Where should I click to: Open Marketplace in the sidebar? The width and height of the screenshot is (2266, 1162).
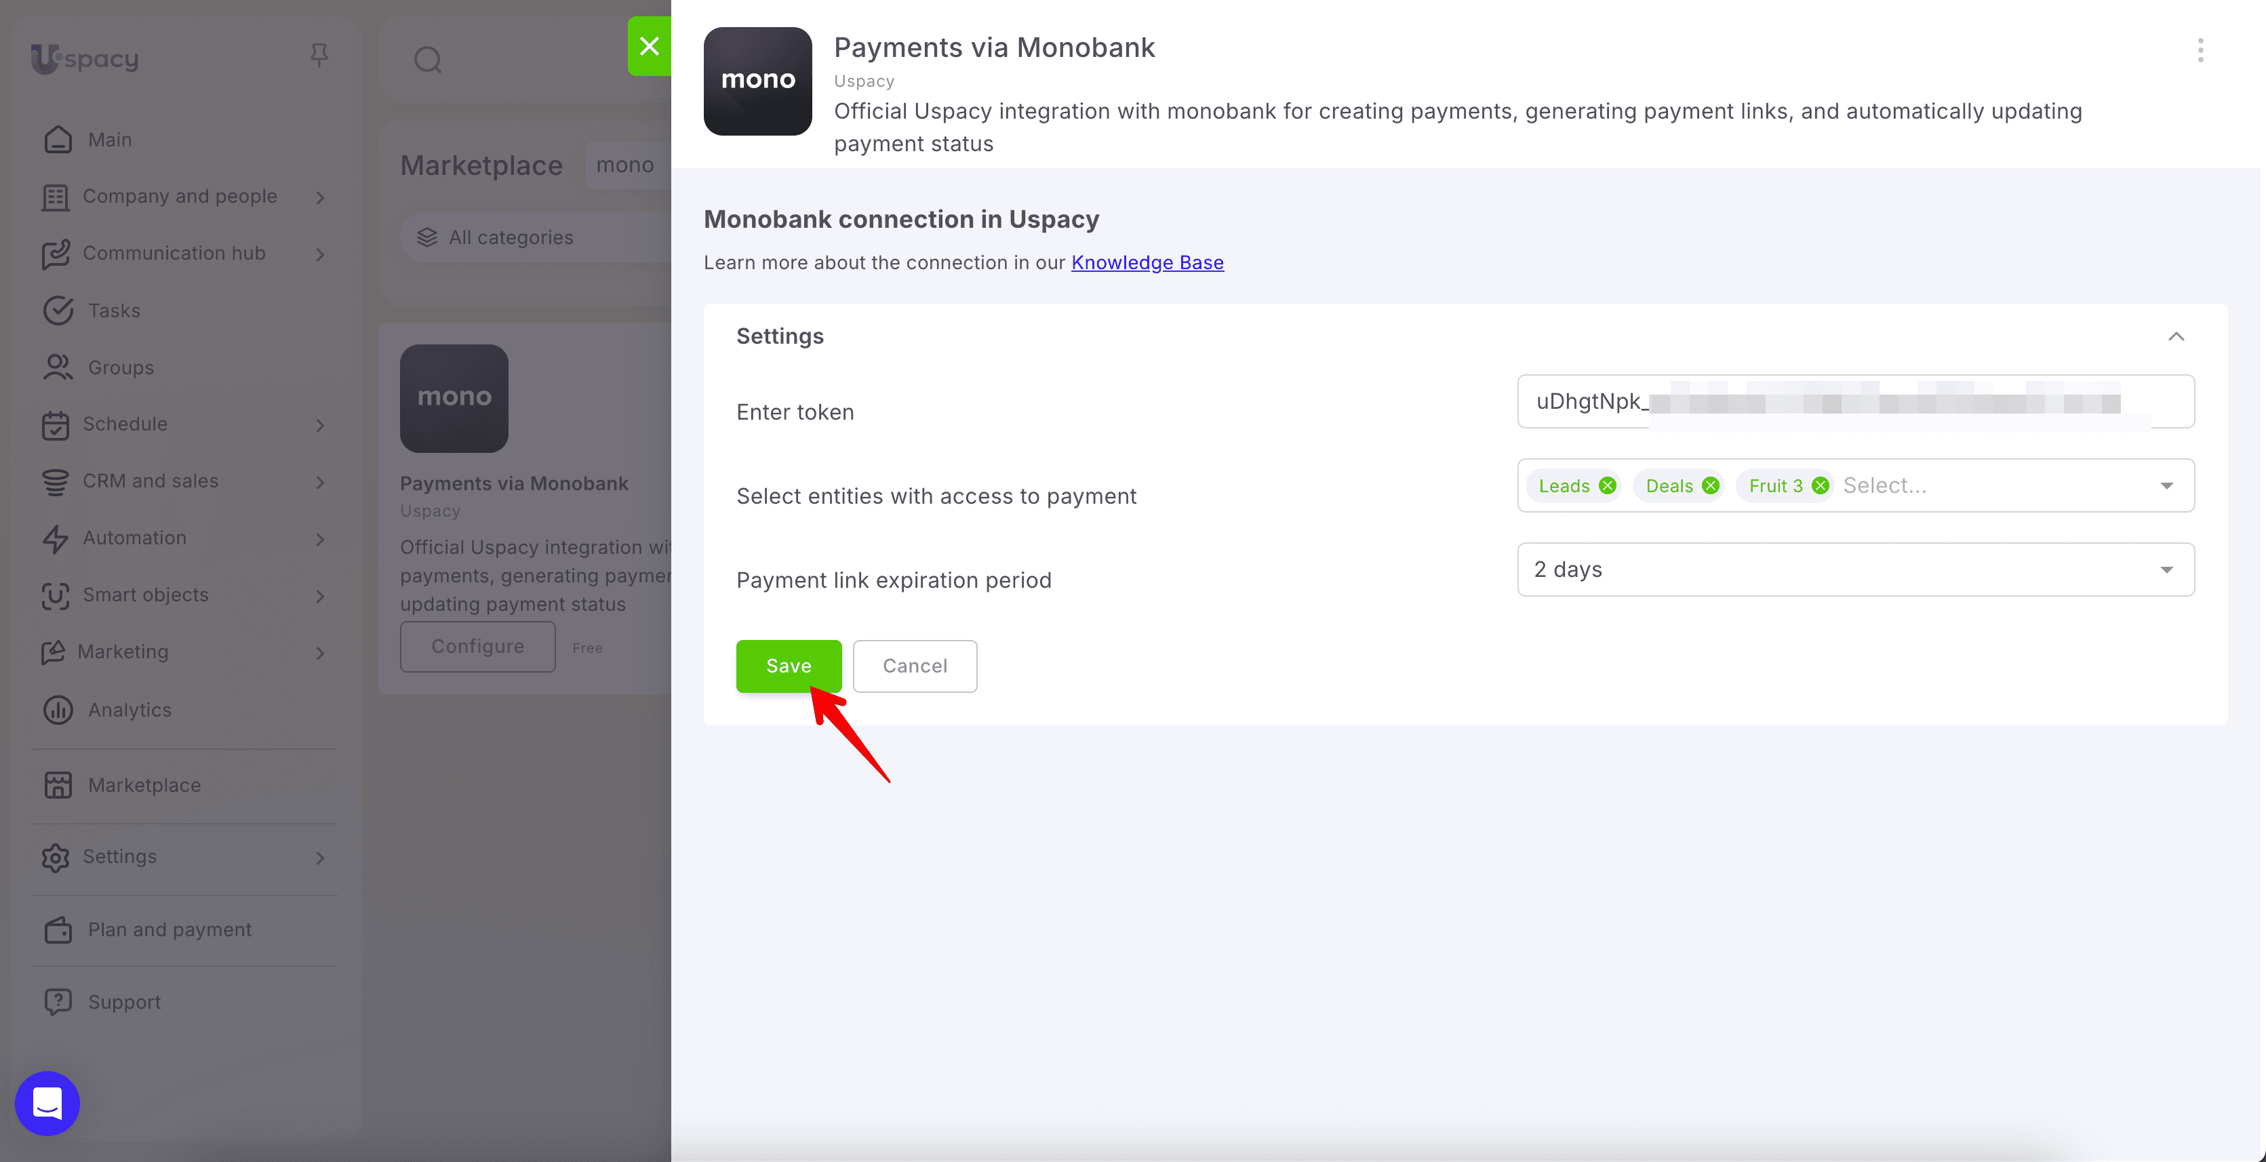click(144, 786)
